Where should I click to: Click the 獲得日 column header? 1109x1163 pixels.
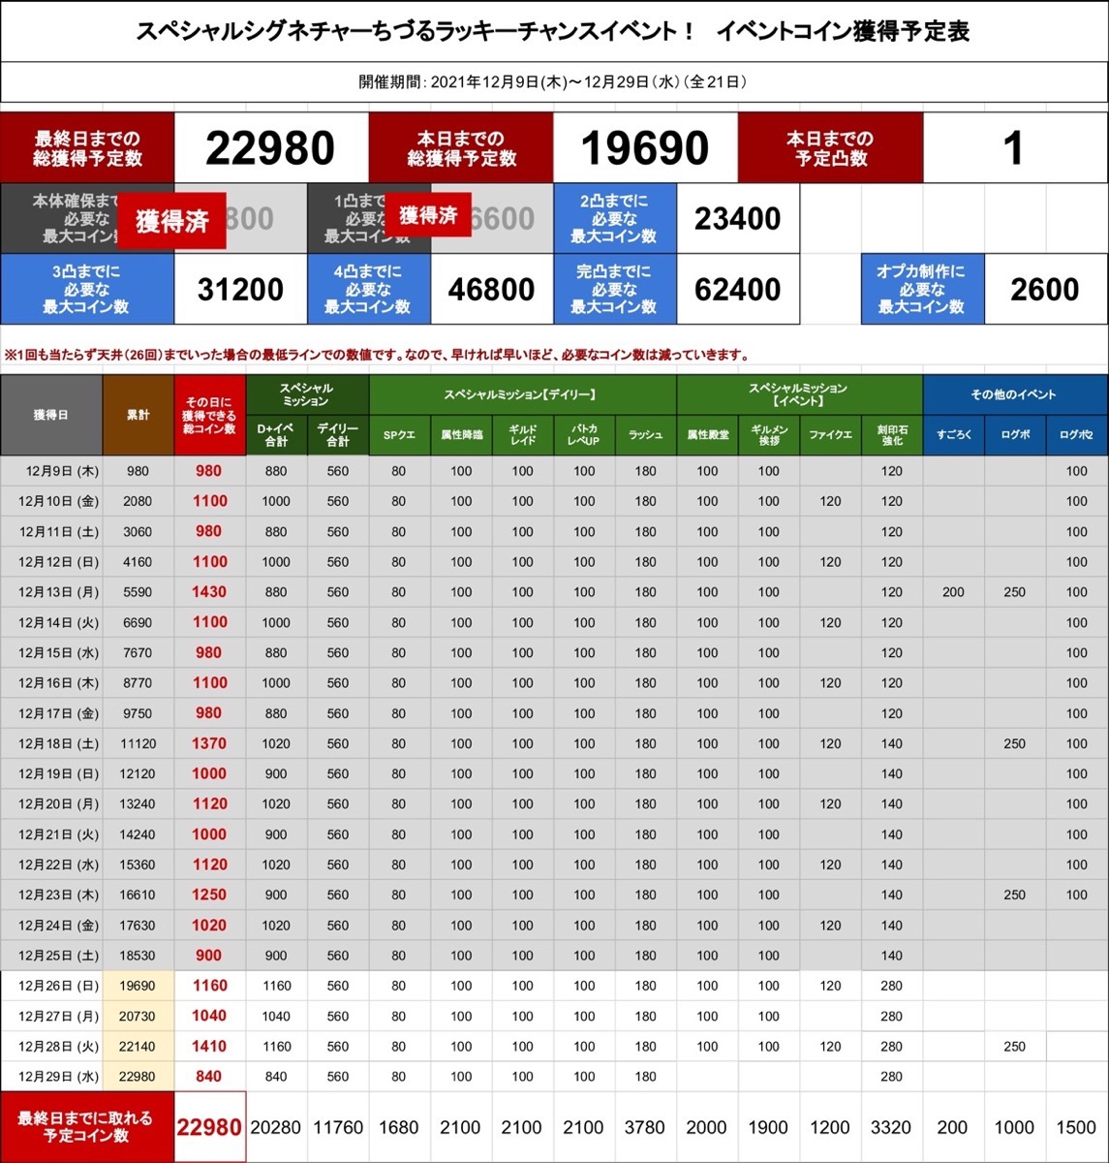coord(50,415)
